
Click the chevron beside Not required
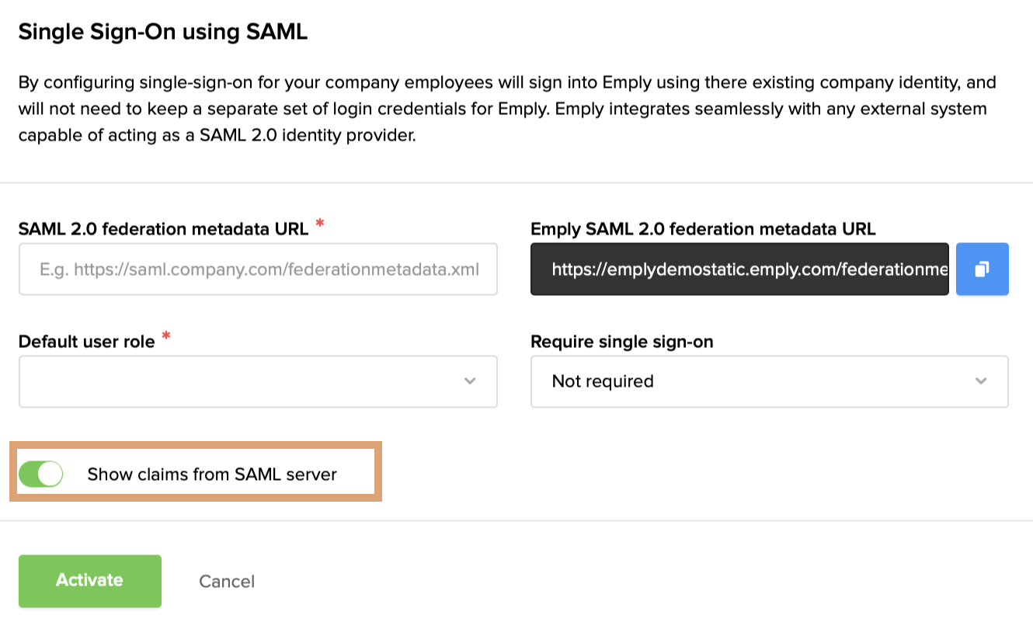(x=981, y=381)
